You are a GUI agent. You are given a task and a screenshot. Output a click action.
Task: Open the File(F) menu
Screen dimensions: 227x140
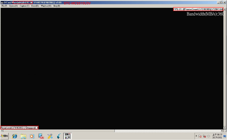[x=4, y=6]
